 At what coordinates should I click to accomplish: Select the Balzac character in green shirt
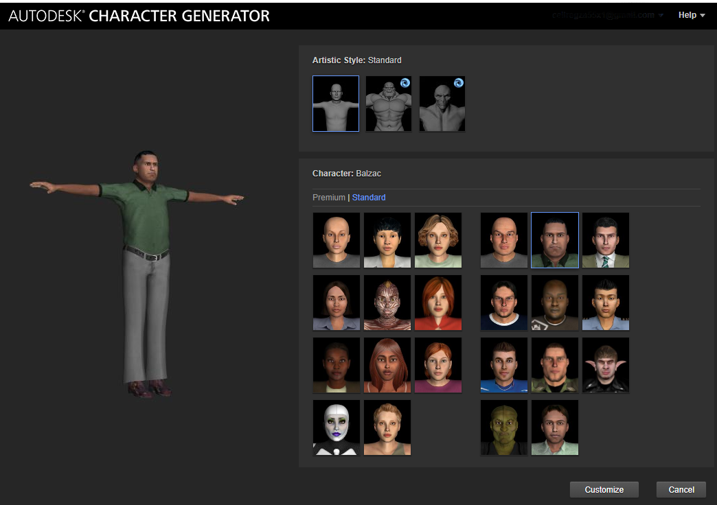pyautogui.click(x=555, y=240)
